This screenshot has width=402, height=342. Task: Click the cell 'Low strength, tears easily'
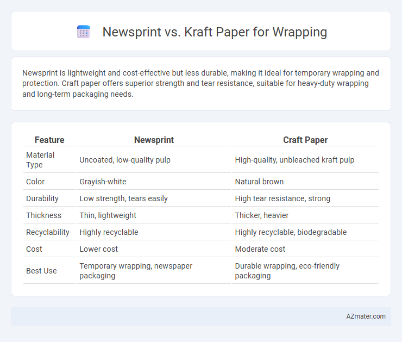(123, 198)
